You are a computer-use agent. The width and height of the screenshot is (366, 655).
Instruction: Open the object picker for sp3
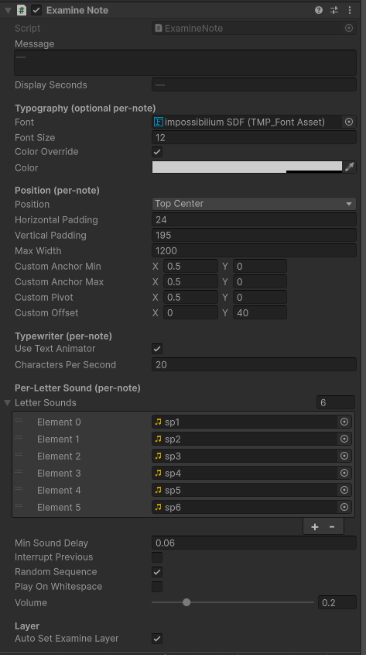coord(344,456)
